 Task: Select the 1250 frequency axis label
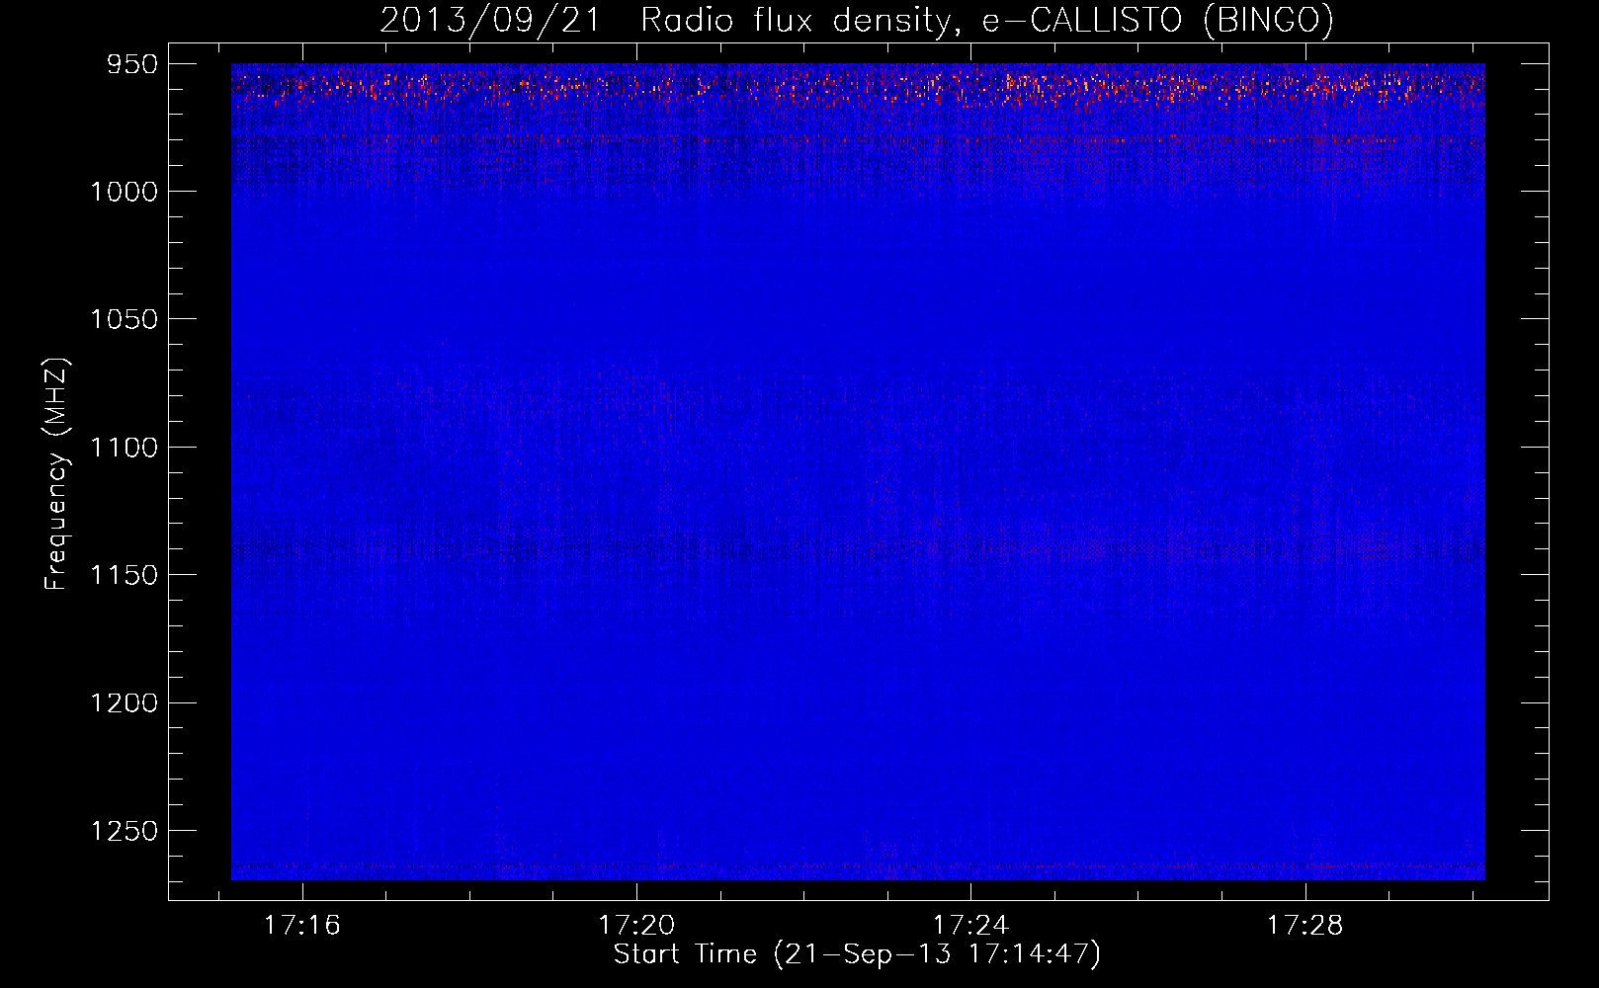coord(125,831)
